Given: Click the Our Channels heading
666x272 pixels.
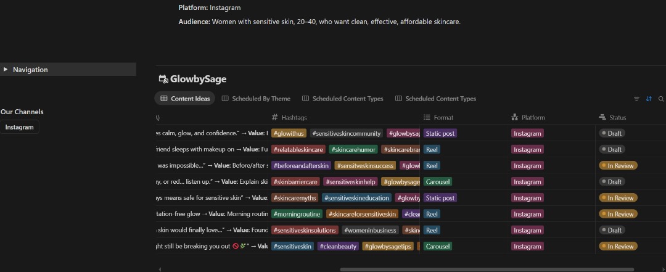Looking at the screenshot, I should tap(22, 112).
